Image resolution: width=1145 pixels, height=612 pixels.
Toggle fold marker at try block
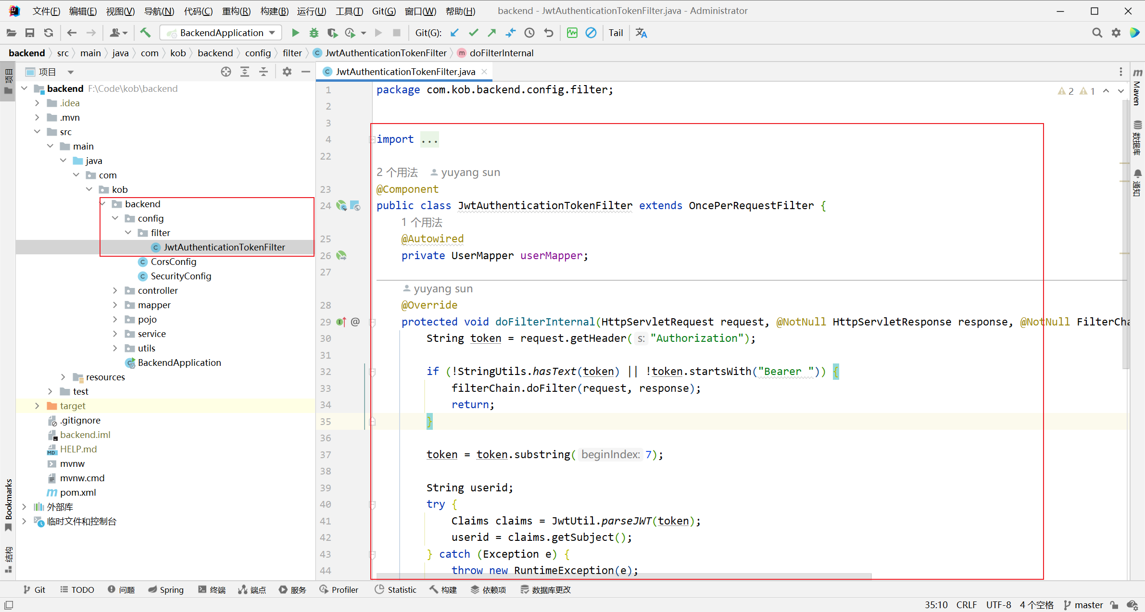pos(372,504)
